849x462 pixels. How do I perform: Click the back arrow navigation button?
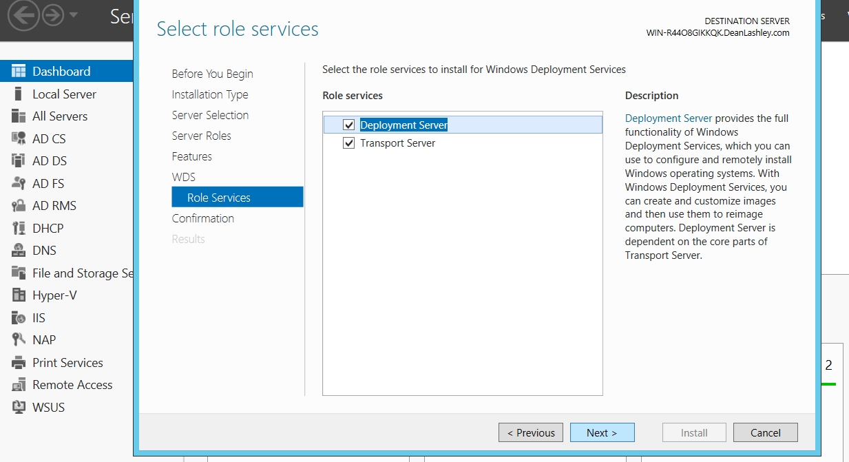23,16
